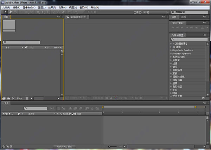
Task: Expand the 色彩校正 effects category
Action: click(x=171, y=87)
